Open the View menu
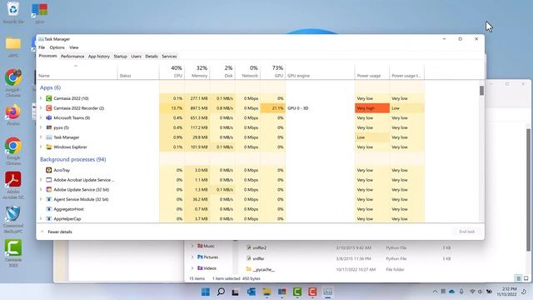Image resolution: width=533 pixels, height=300 pixels. (x=74, y=47)
